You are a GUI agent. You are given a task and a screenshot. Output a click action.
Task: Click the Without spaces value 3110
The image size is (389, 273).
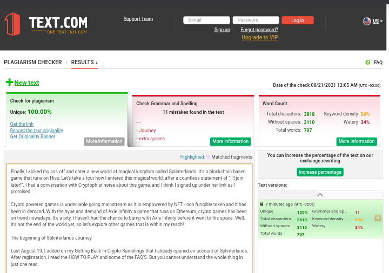(x=309, y=122)
